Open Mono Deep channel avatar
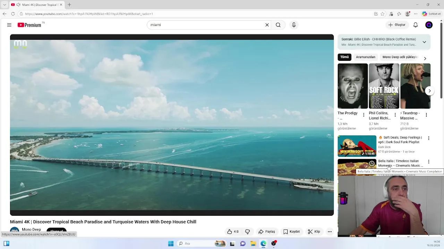Screen dimensions: 444x249 coord(14,231)
